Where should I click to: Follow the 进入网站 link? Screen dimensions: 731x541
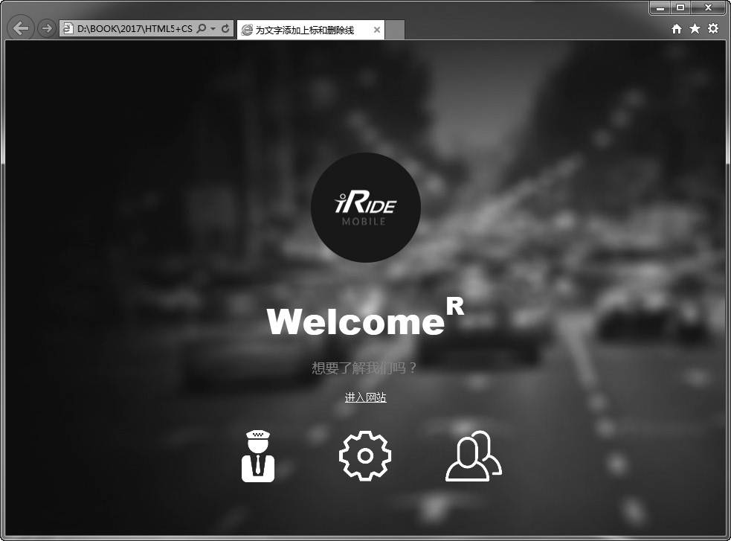366,397
